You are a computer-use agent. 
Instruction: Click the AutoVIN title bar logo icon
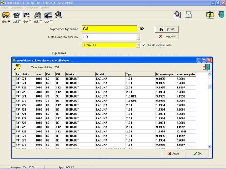[x=2, y=2]
